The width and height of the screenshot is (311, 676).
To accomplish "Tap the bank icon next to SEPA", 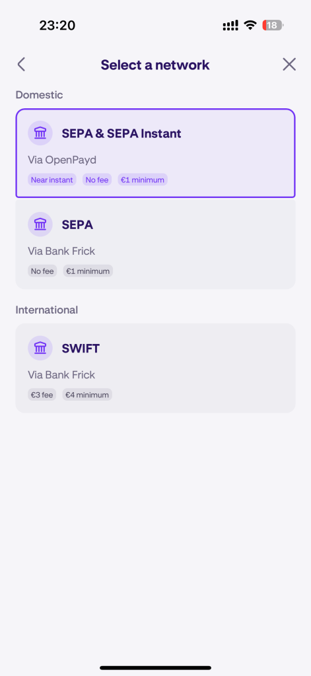I will click(40, 224).
